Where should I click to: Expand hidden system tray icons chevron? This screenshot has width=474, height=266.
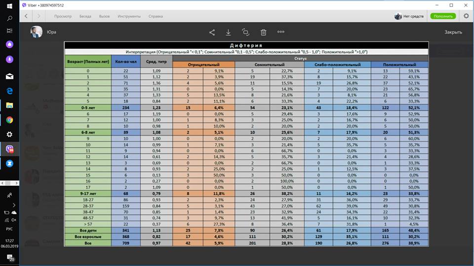pos(13,204)
